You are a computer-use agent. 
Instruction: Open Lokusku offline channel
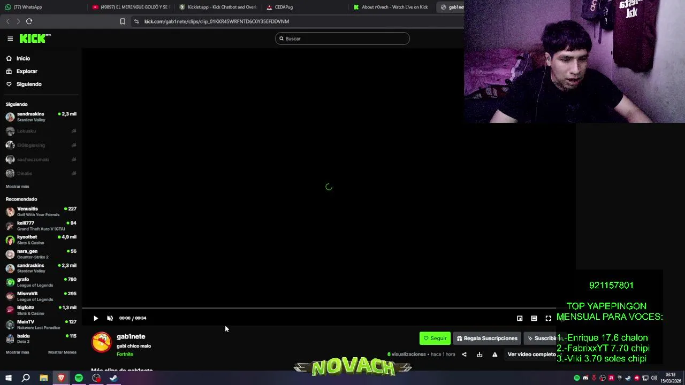(x=41, y=131)
